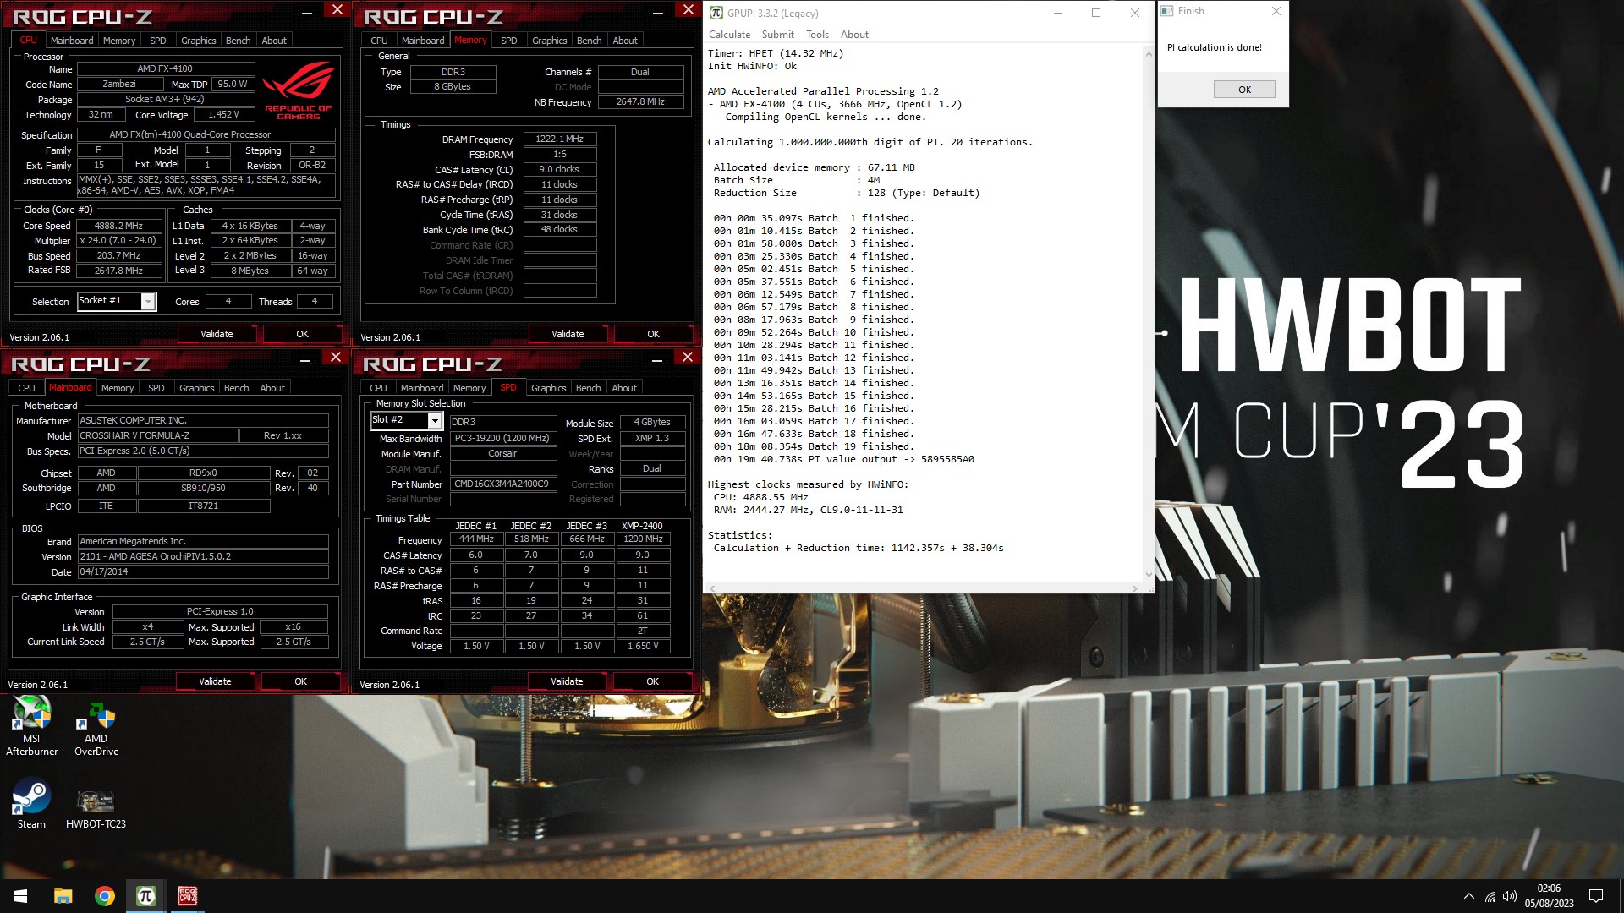Viewport: 1624px width, 913px height.
Task: Open Graphics tab in top-left CPU-Z window
Action: click(x=199, y=41)
